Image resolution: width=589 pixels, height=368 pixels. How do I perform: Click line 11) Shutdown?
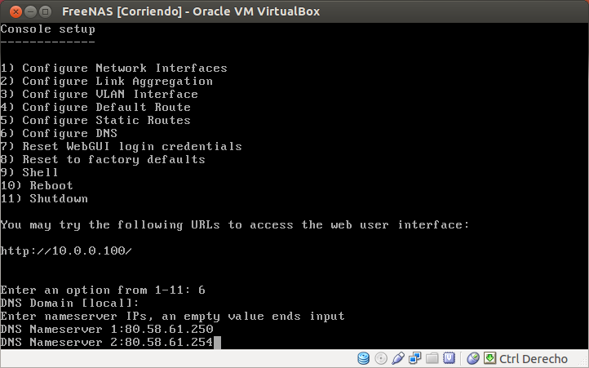tap(44, 198)
